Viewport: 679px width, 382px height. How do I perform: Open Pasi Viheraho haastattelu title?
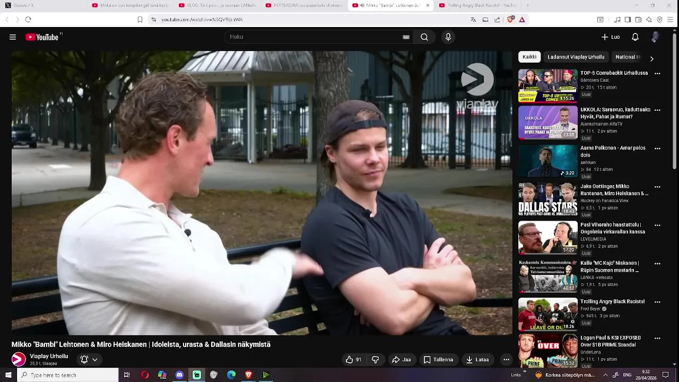[613, 228]
